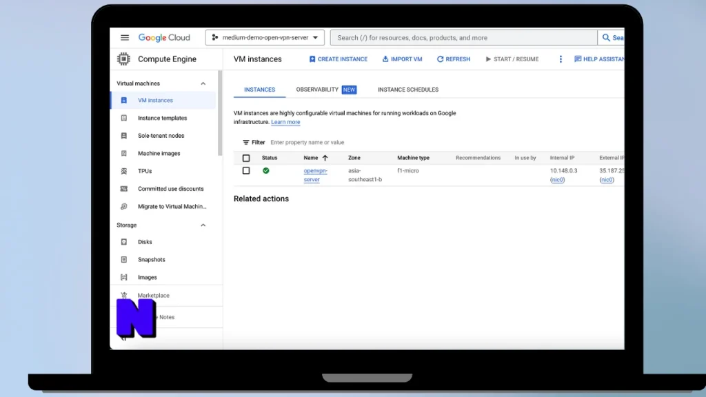The height and width of the screenshot is (397, 706).
Task: Click the Status column header
Action: pyautogui.click(x=270, y=158)
